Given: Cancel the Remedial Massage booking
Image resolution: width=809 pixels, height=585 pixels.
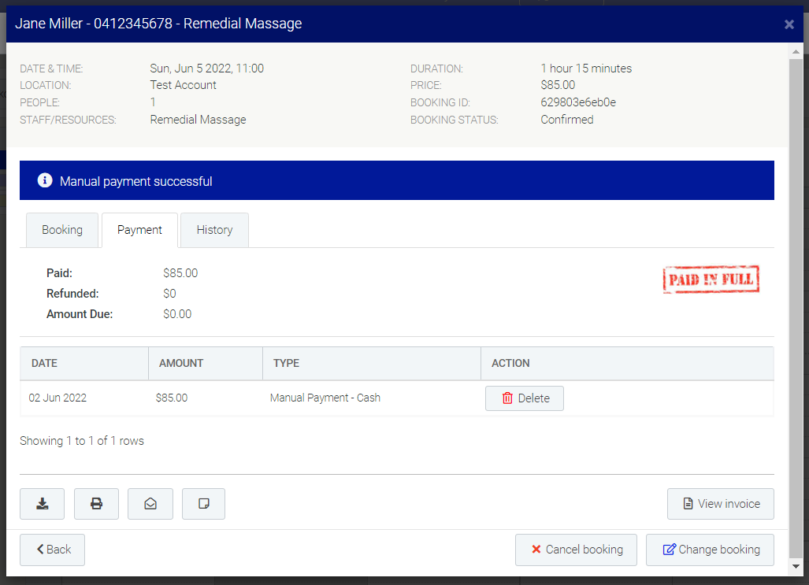Looking at the screenshot, I should [576, 550].
